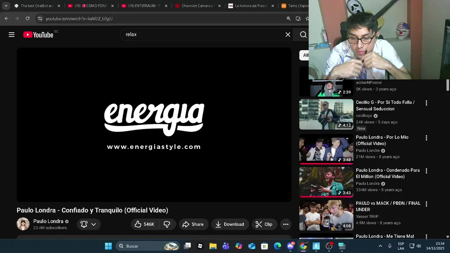This screenshot has width=450, height=253.
Task: Open Microsoft Edge from taskbar
Action: pos(277,246)
